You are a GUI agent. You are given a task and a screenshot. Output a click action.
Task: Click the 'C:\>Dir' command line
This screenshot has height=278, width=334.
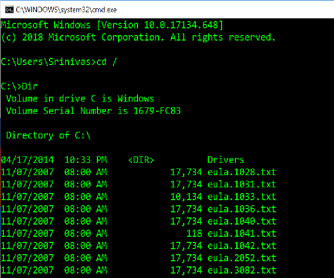click(x=19, y=86)
